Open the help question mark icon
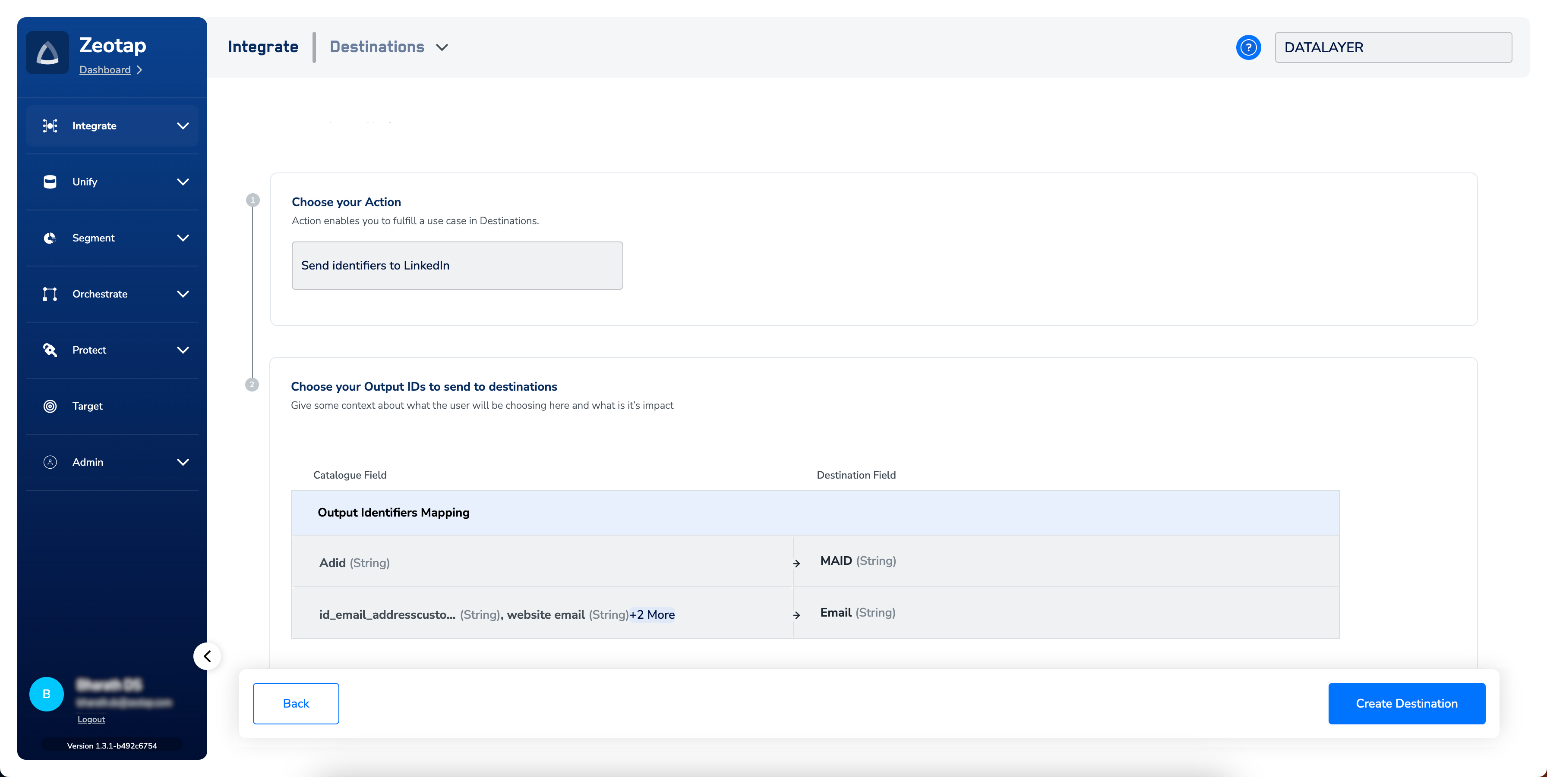 (x=1248, y=47)
